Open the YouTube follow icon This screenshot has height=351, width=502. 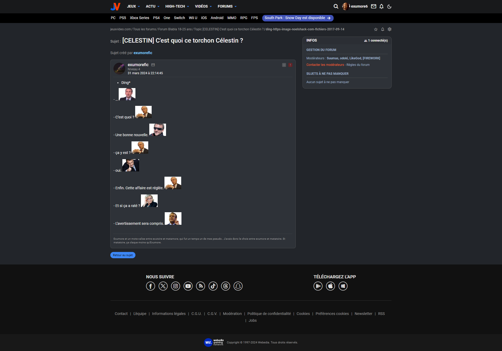tap(188, 286)
